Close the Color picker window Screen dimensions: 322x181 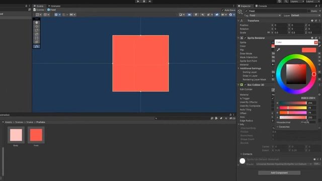(x=316, y=42)
